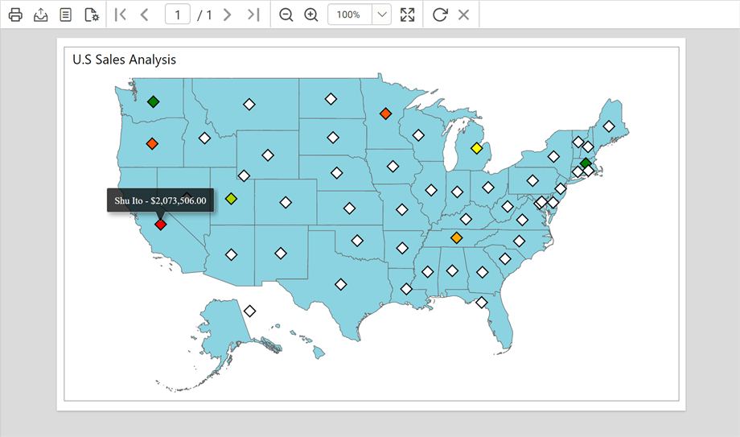Refresh the report
This screenshot has width=740, height=437.
[x=439, y=14]
